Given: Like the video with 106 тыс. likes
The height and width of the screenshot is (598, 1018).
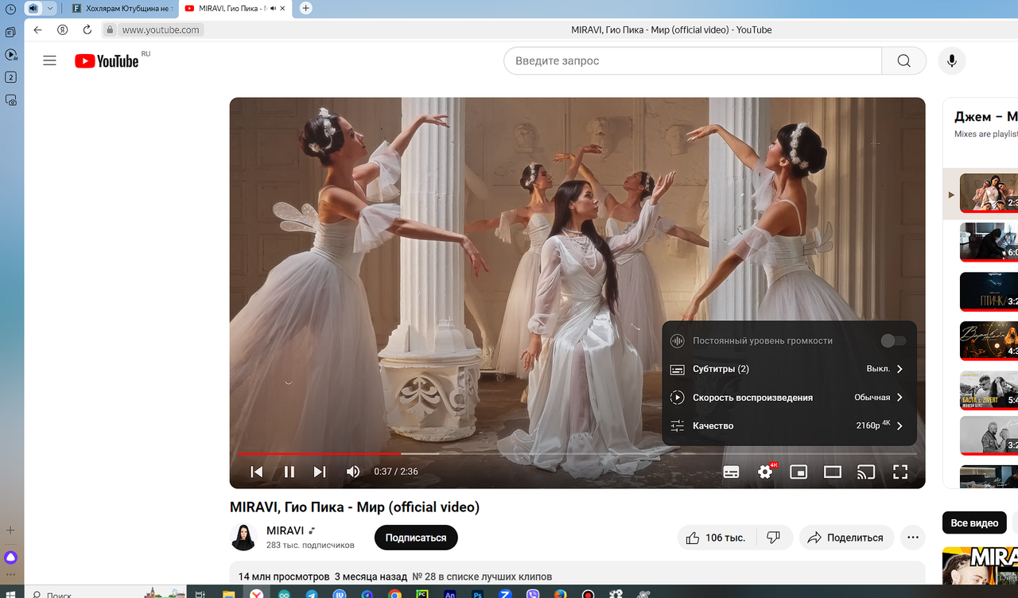Looking at the screenshot, I should point(715,538).
